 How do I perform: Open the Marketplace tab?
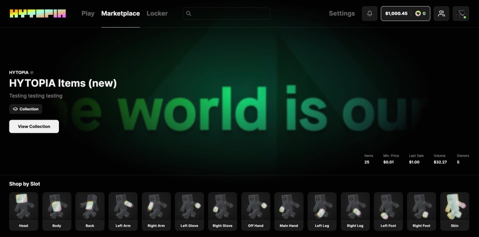tap(120, 14)
